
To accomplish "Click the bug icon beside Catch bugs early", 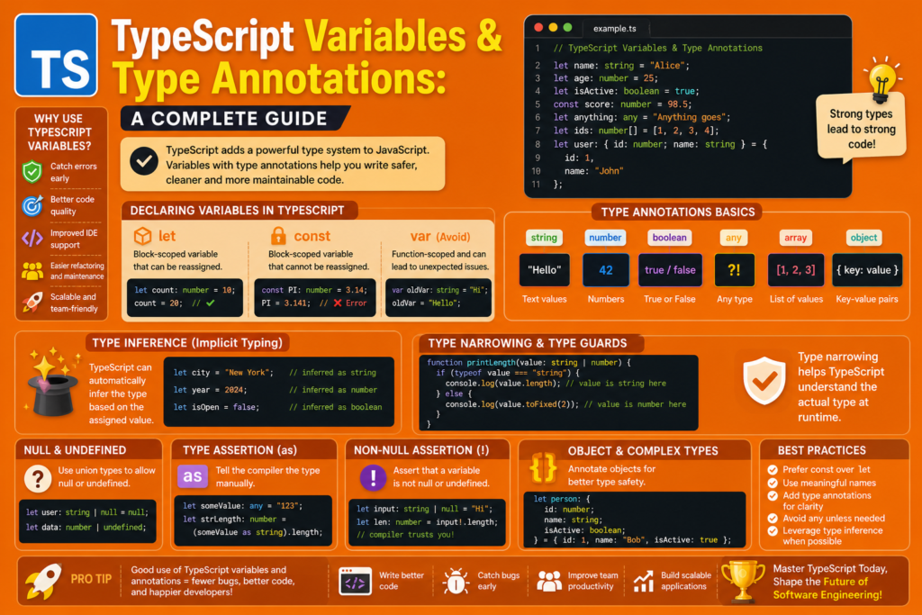I will (x=456, y=582).
